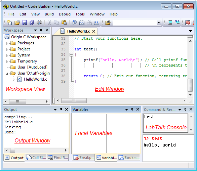Close the Output panel
The width and height of the screenshot is (197, 171).
point(67,110)
